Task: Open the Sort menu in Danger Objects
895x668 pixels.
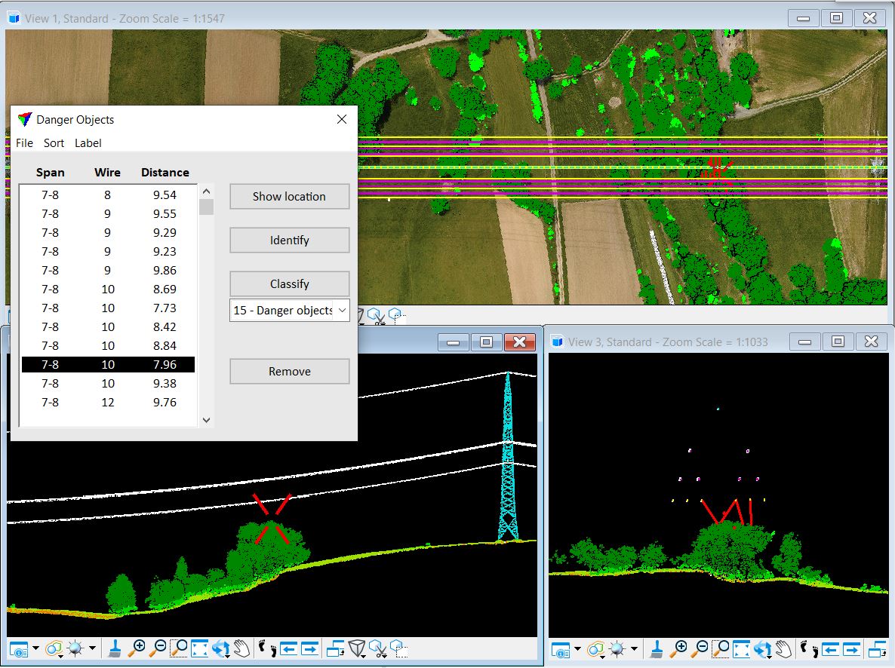Action: click(x=54, y=143)
